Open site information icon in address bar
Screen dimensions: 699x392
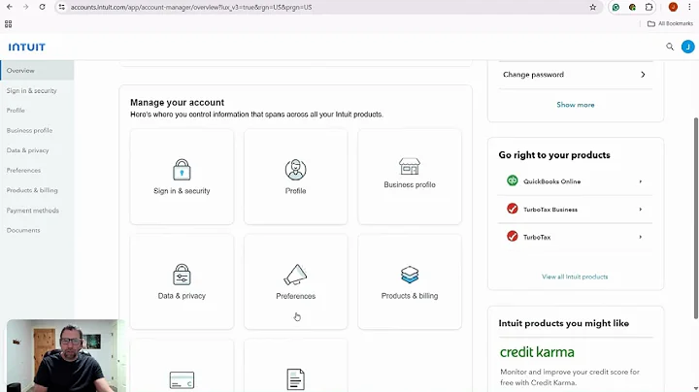coord(62,7)
